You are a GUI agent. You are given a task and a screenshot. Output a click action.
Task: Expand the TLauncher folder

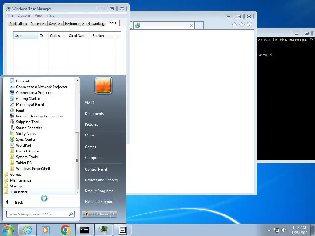point(19,192)
